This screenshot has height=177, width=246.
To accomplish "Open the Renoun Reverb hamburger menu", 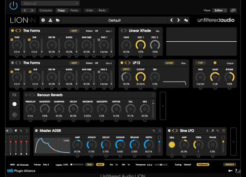I will coord(153,95).
